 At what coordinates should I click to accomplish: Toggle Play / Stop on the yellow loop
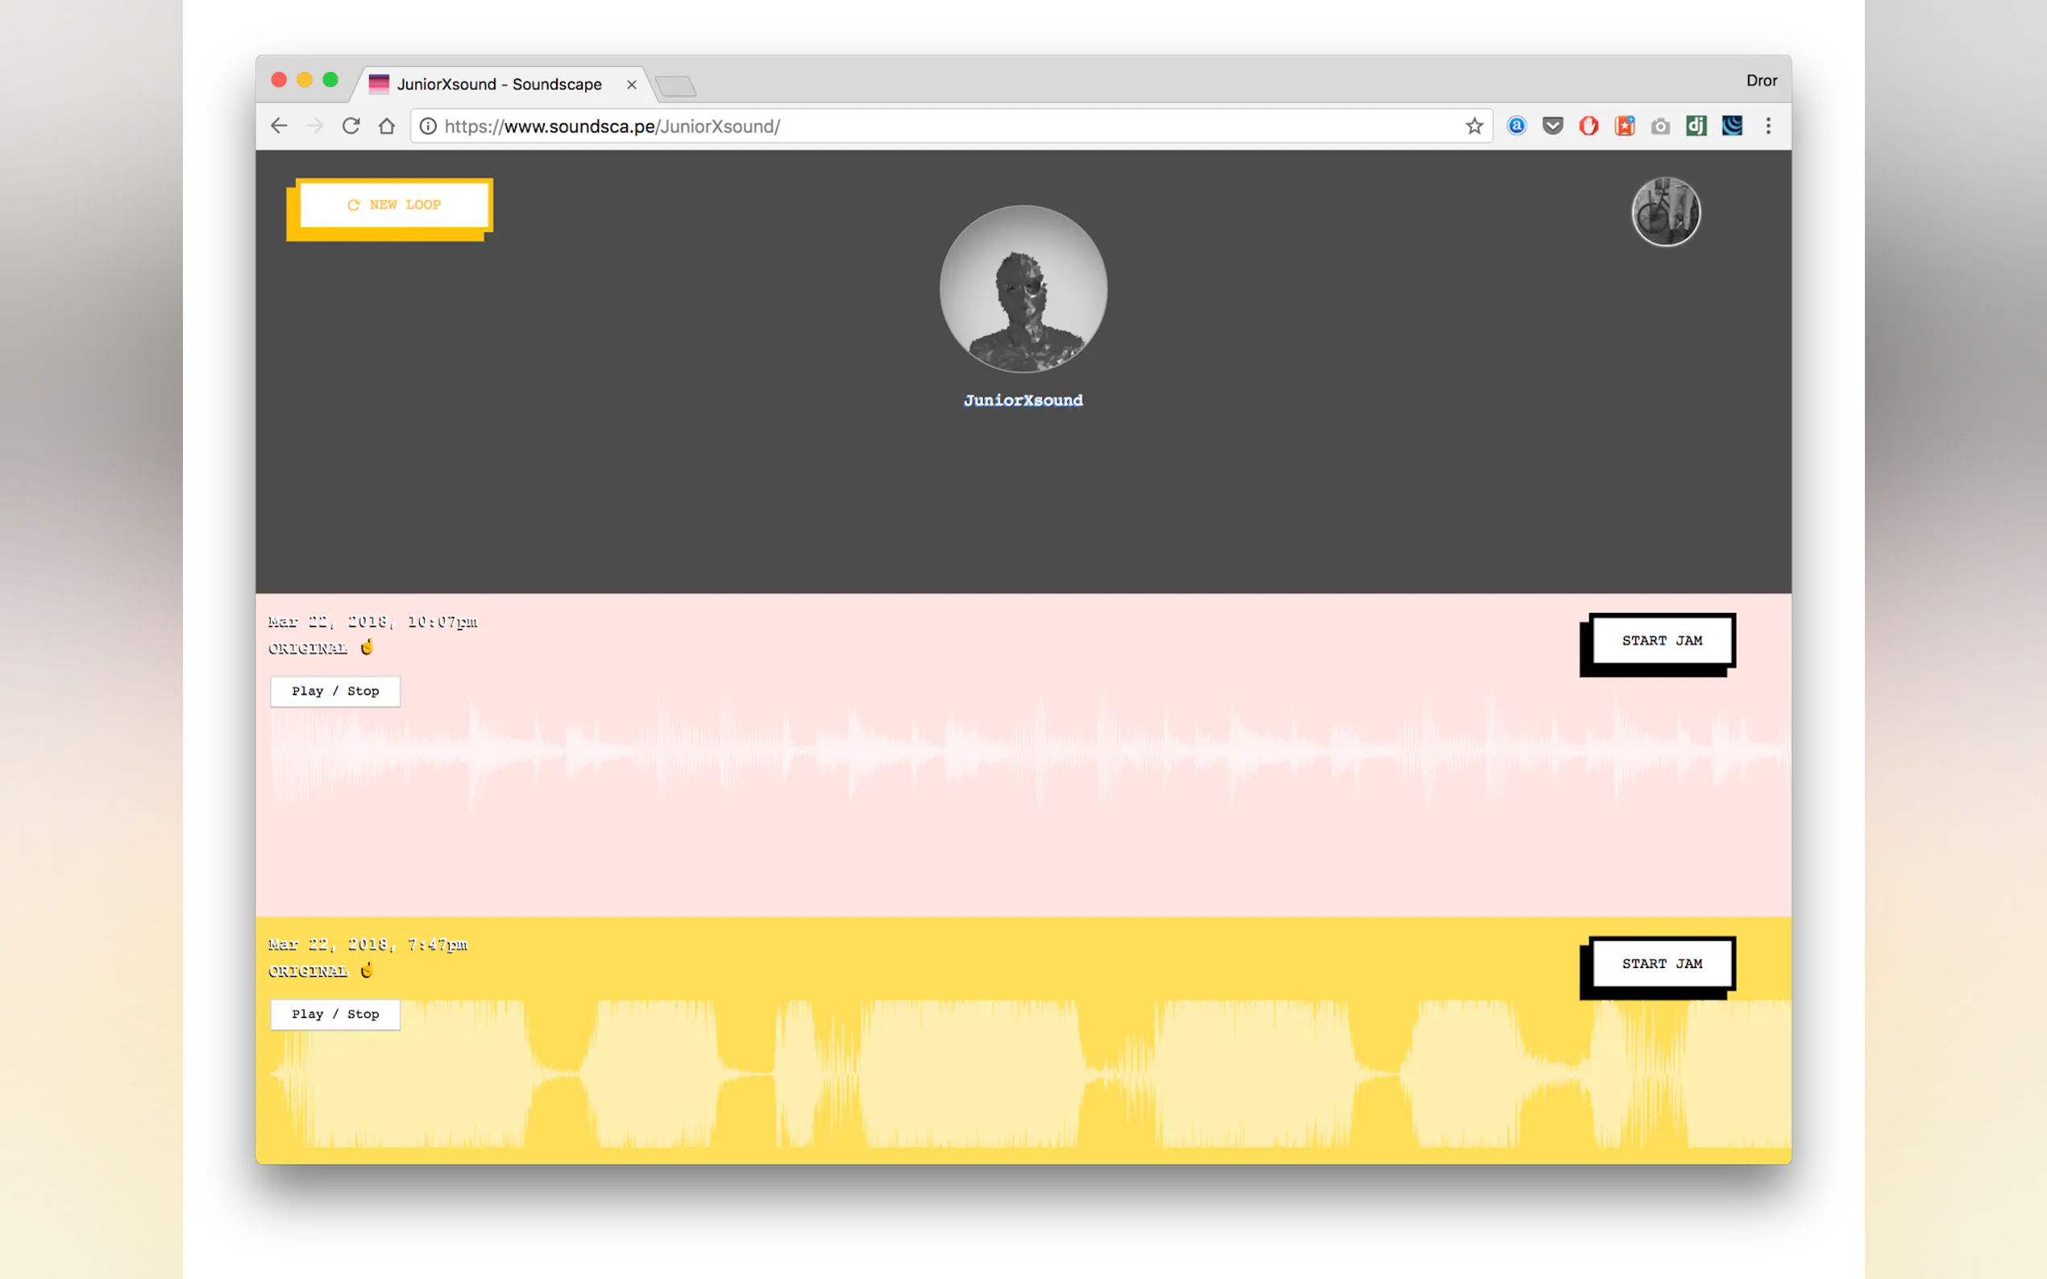point(335,1014)
